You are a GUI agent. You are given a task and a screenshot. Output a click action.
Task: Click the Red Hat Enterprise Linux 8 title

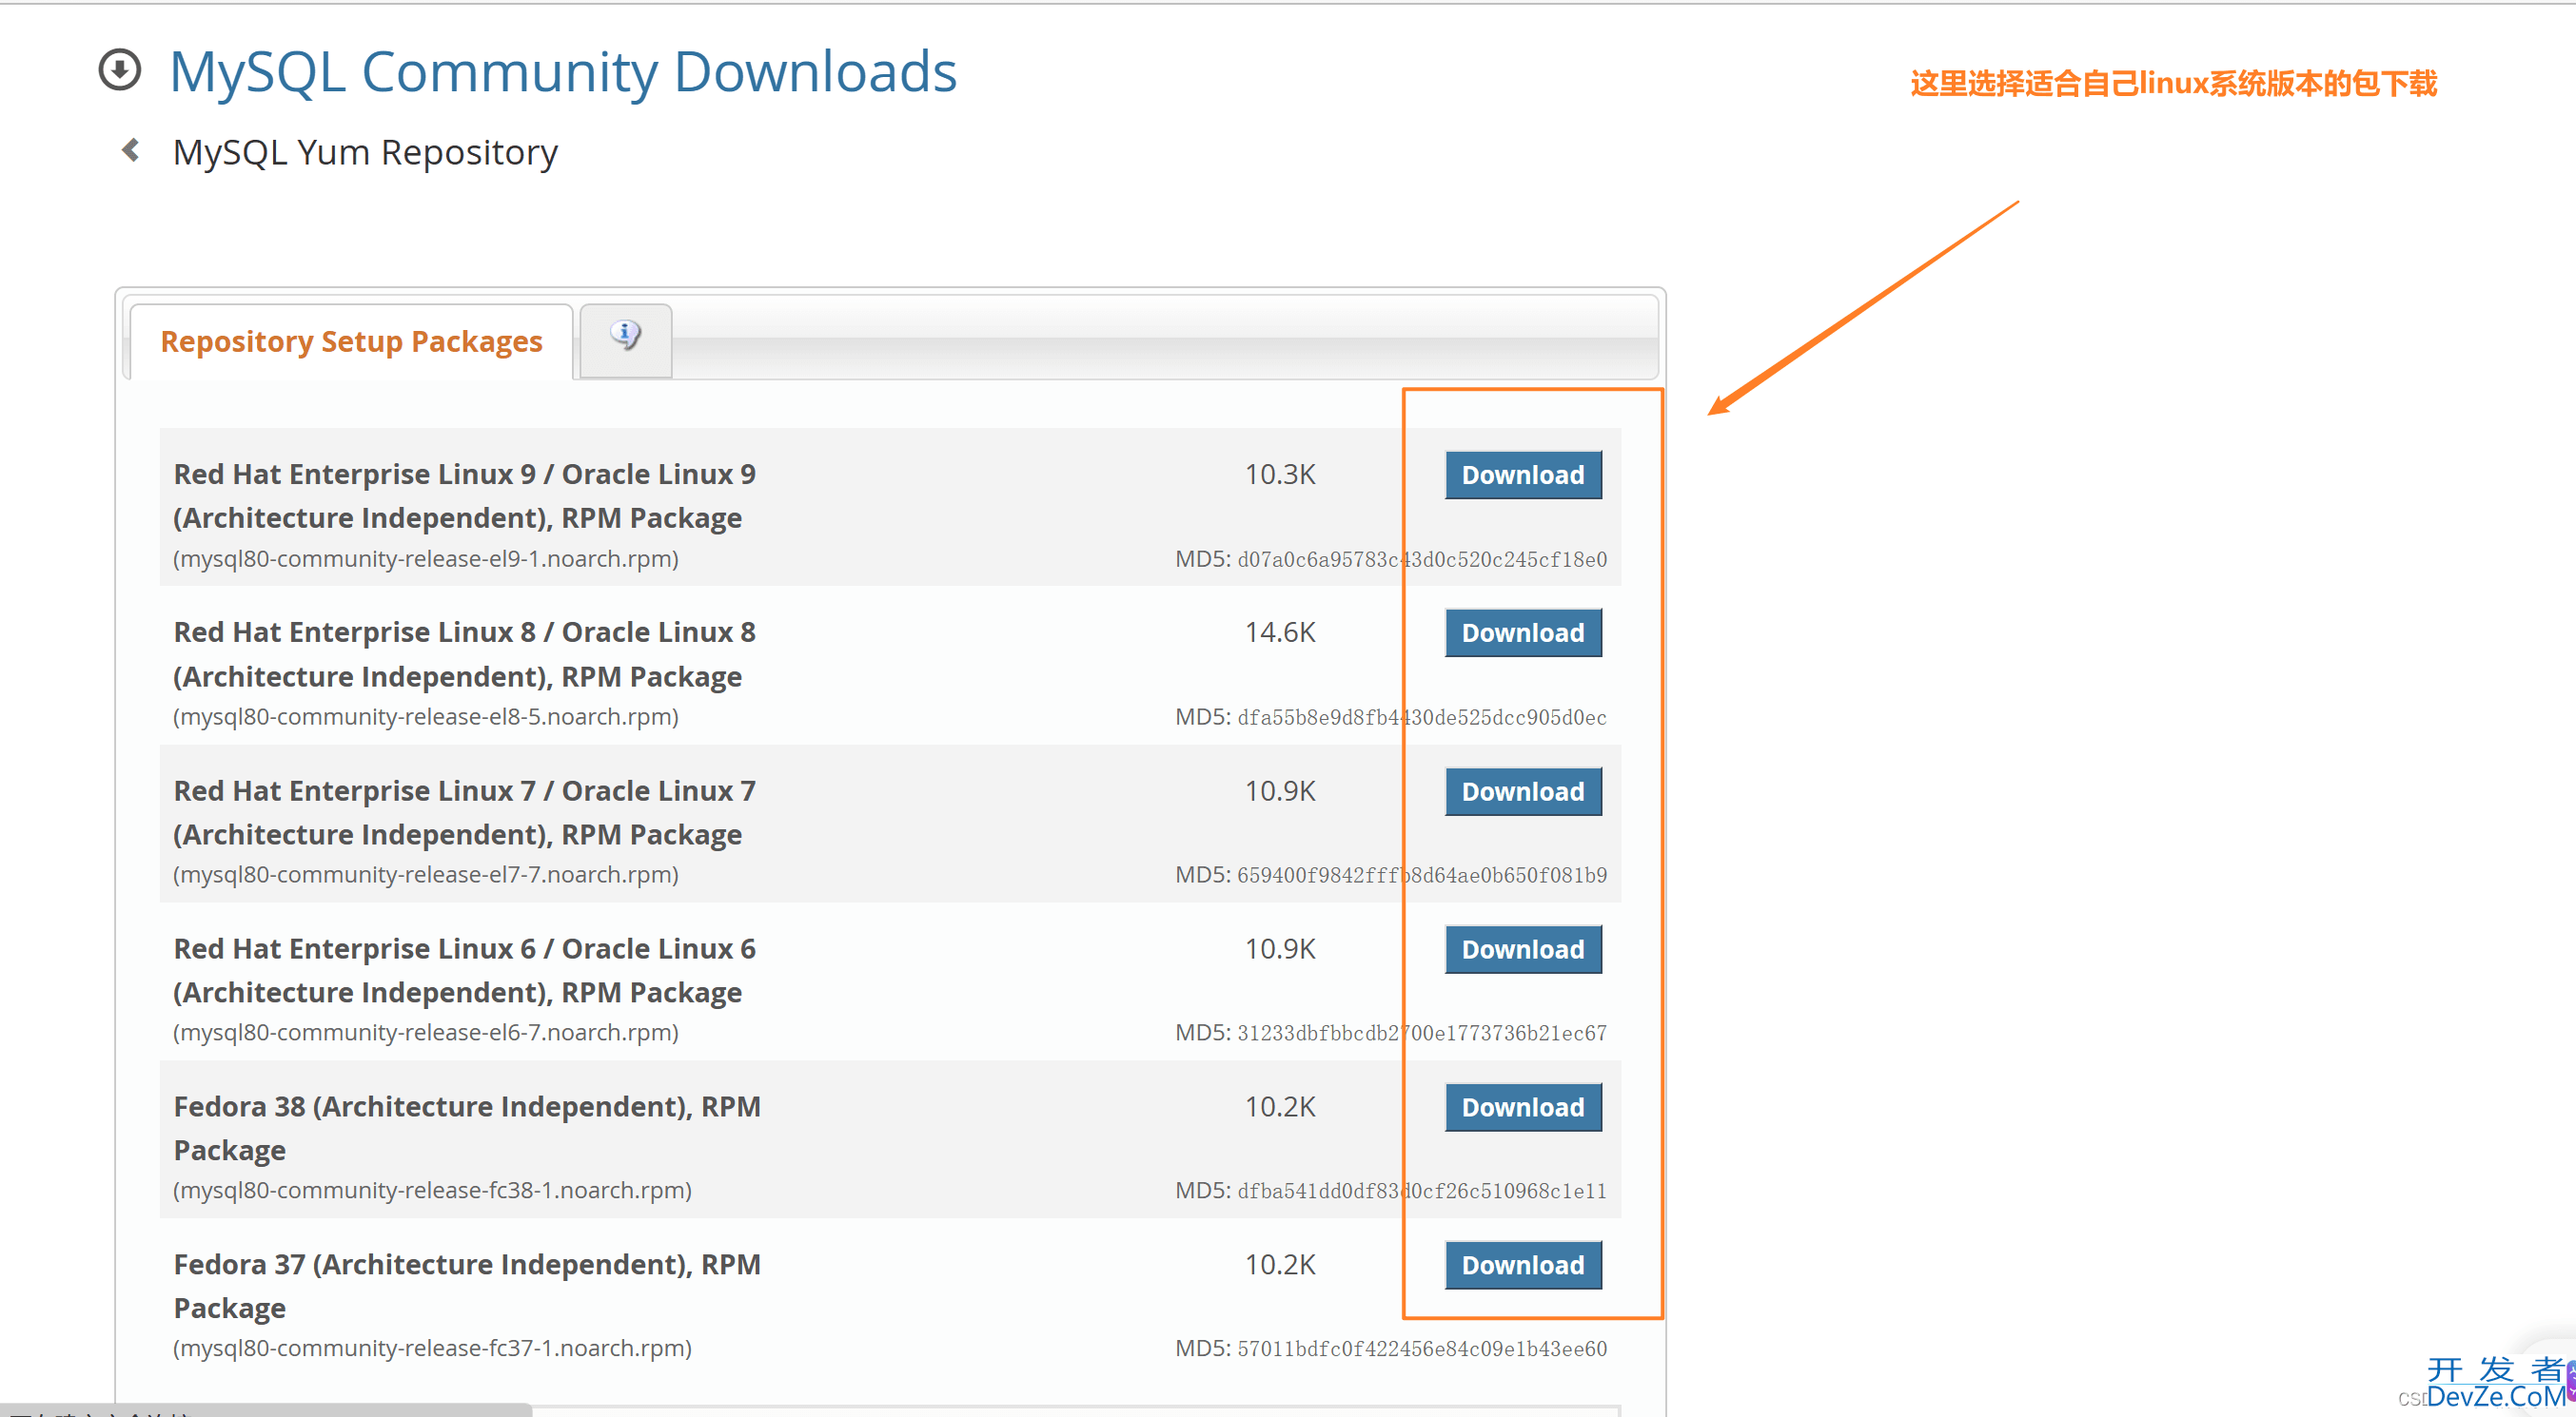pyautogui.click(x=464, y=654)
